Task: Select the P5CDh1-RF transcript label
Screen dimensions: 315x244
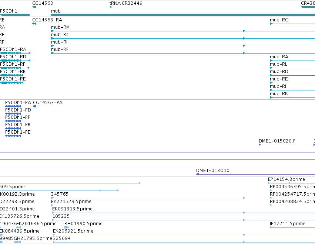Action: tap(13, 64)
